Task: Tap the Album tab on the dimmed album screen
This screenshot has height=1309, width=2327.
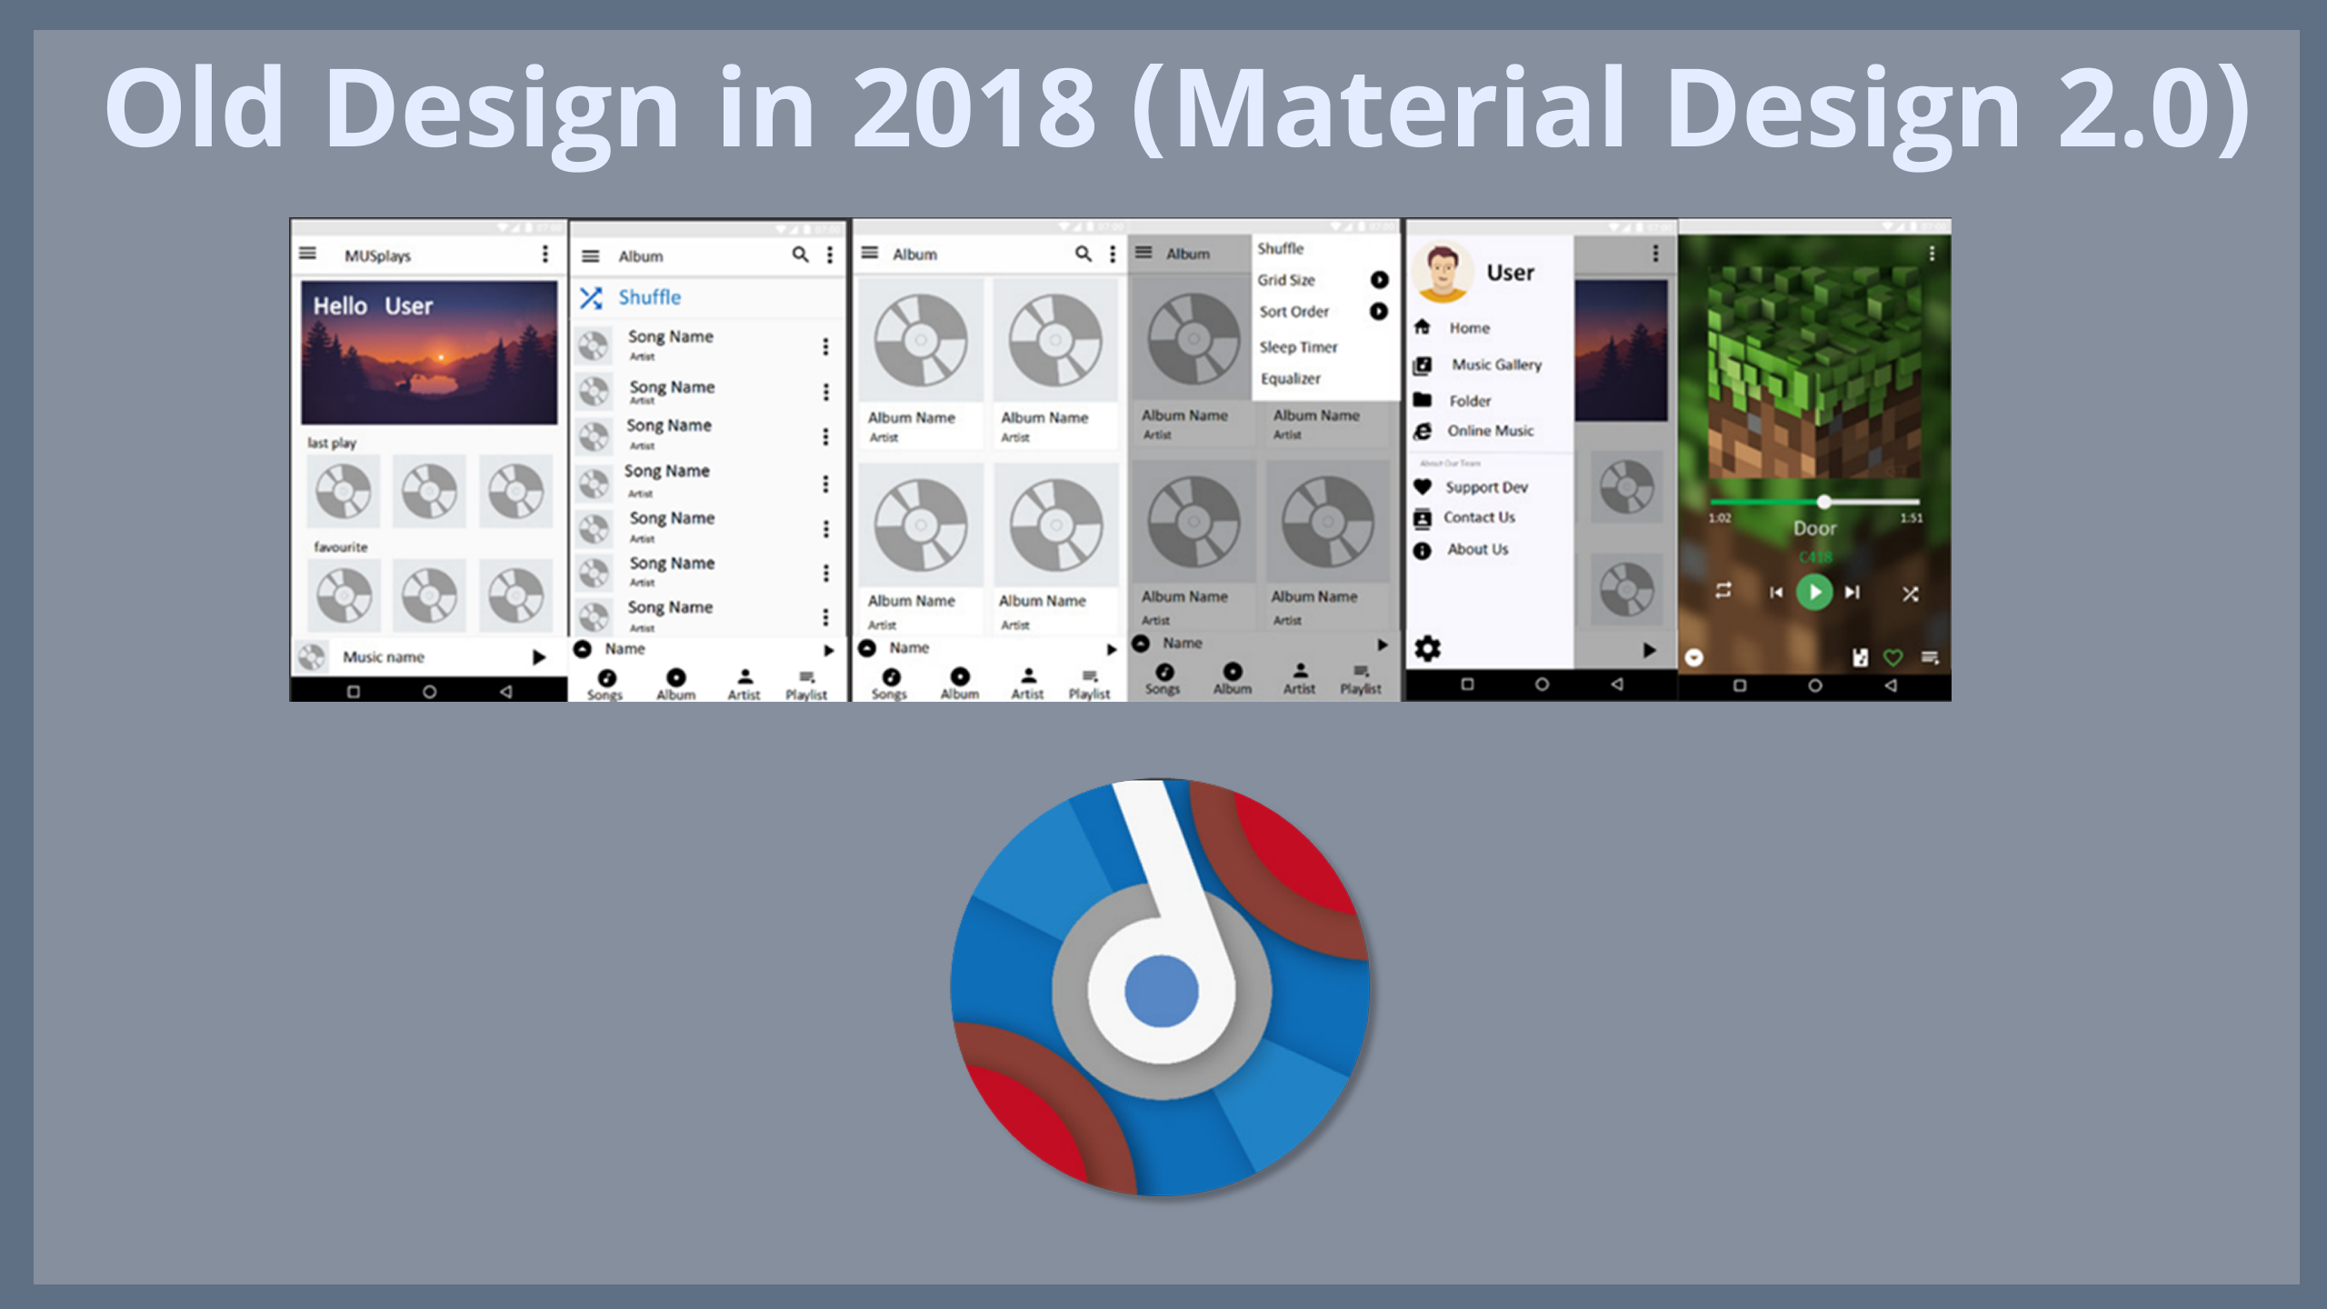Action: coord(1233,679)
